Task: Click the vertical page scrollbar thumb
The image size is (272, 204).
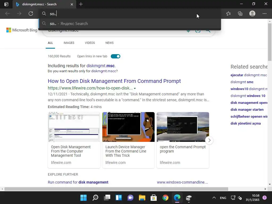Action: (x=270, y=42)
